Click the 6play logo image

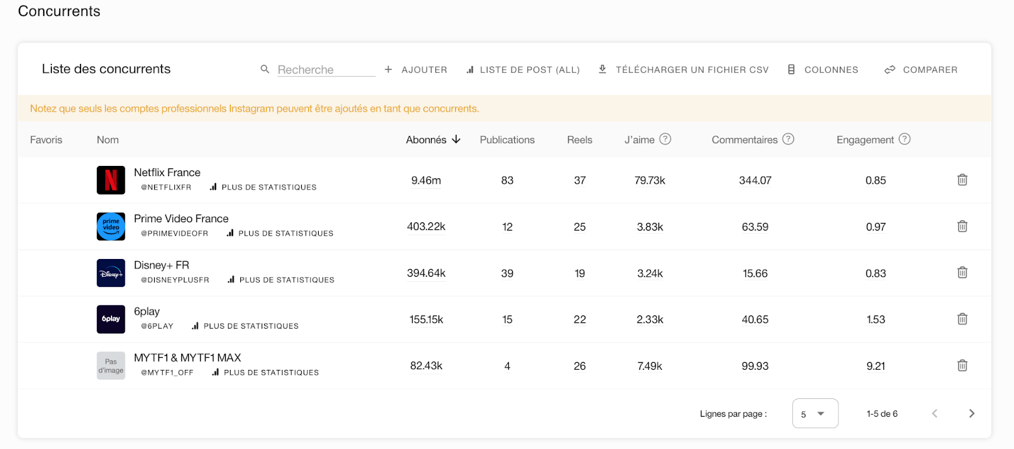[111, 319]
